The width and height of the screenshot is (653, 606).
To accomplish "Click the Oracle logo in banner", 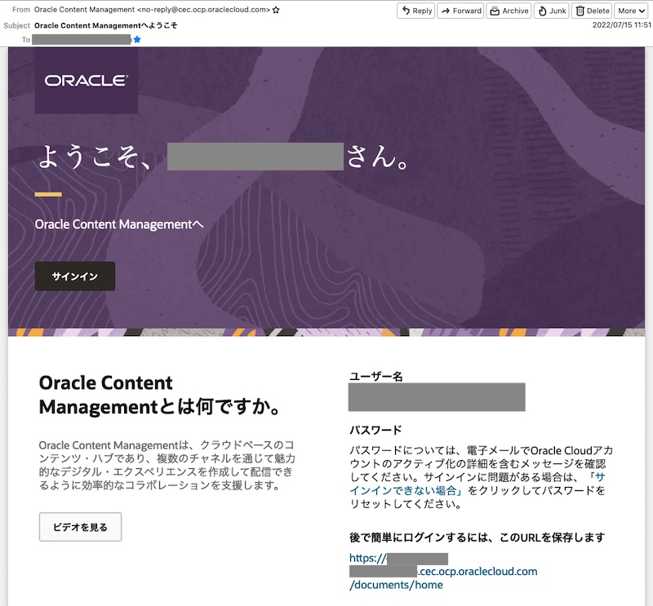I will [86, 81].
